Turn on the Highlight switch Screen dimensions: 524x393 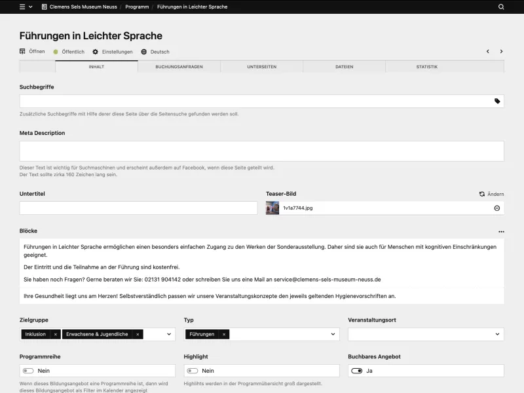[192, 371]
